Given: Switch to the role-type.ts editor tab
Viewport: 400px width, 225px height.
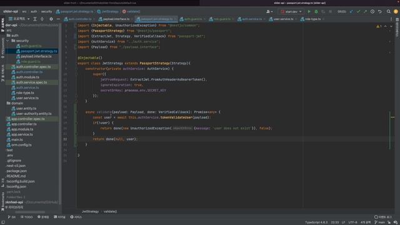Looking at the screenshot, I should click(312, 19).
